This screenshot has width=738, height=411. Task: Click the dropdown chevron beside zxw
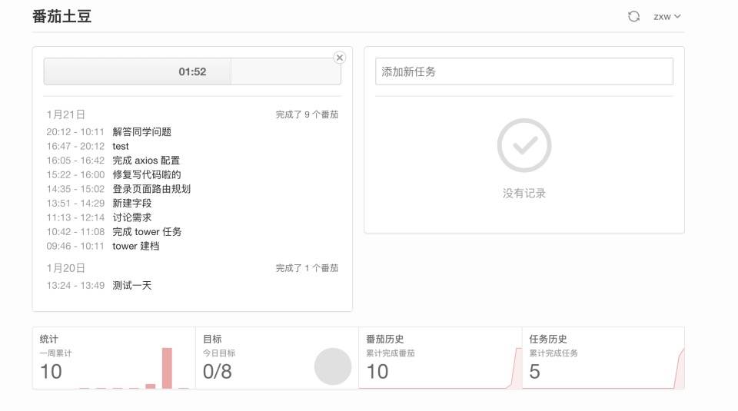tap(677, 16)
